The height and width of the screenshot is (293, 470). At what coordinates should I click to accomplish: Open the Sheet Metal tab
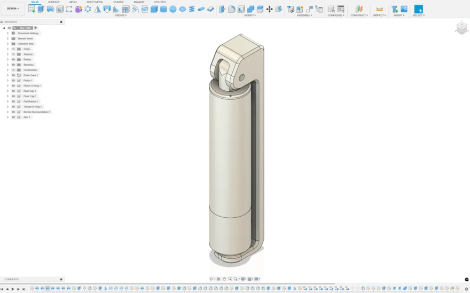coord(95,2)
